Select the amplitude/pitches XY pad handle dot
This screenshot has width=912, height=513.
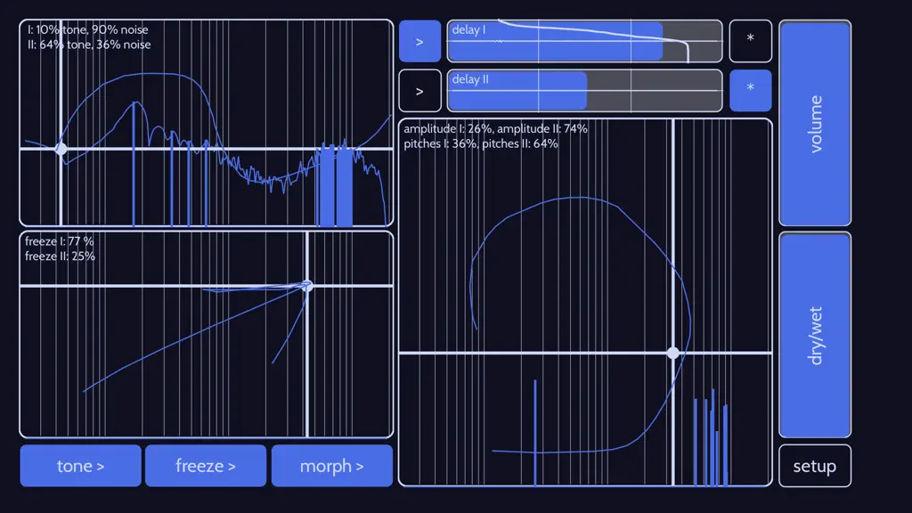click(673, 353)
